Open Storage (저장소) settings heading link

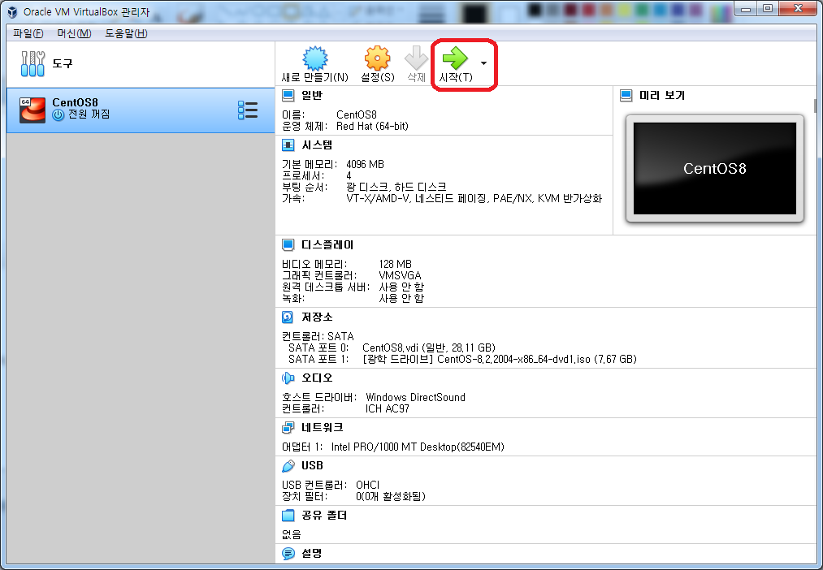[x=317, y=317]
